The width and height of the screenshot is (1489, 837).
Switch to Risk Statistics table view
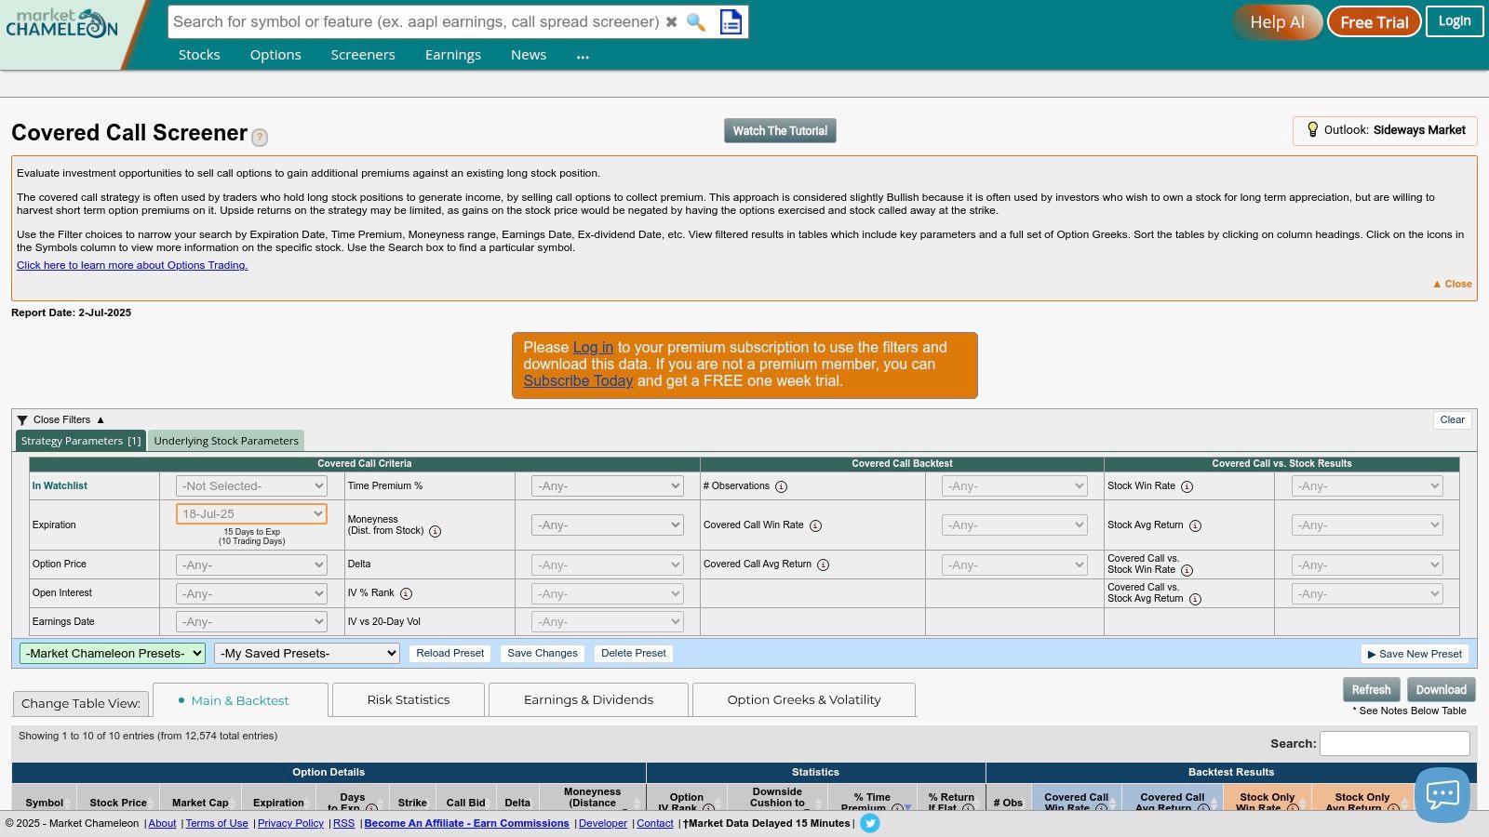click(x=409, y=699)
